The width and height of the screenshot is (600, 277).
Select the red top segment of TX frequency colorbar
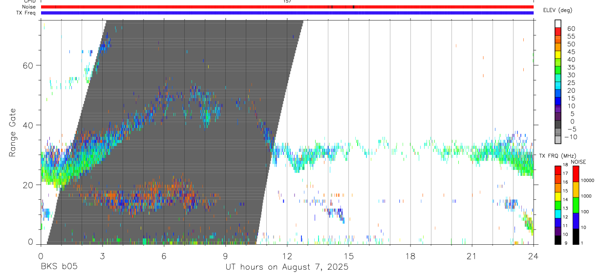pos(558,170)
